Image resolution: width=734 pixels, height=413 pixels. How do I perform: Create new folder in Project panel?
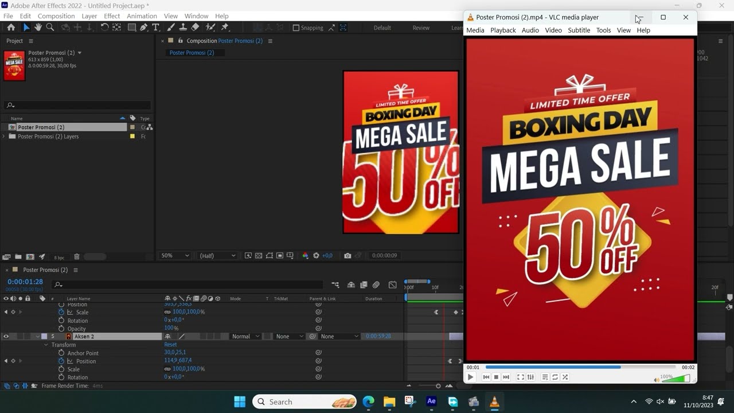coord(18,257)
